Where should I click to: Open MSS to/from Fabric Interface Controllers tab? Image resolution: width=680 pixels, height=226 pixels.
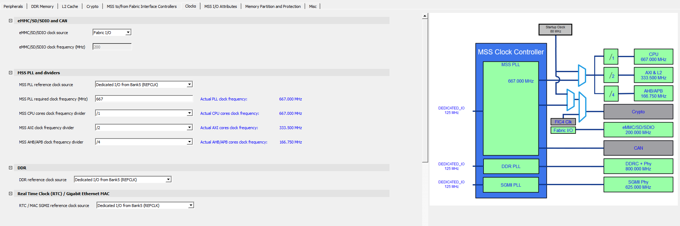coord(142,6)
